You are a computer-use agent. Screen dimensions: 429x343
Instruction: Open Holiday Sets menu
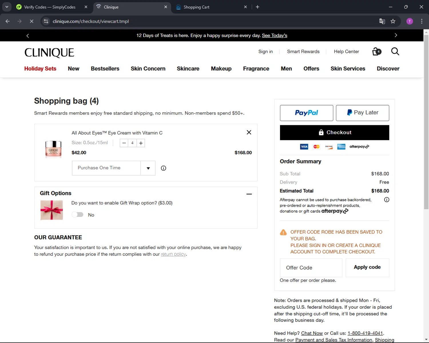(x=40, y=69)
